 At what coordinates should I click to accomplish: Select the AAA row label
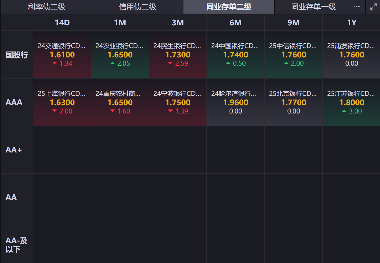14,102
